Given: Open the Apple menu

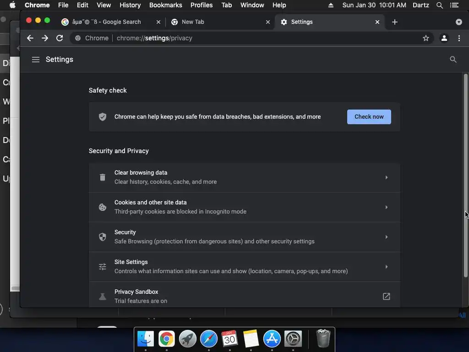Looking at the screenshot, I should (12, 5).
